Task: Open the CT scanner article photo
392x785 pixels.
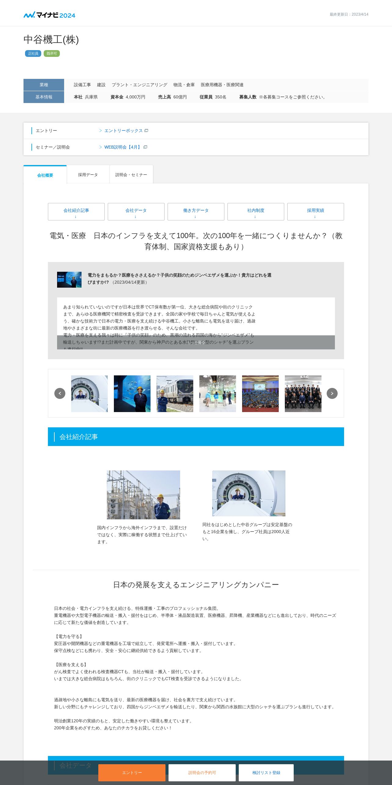Action: click(x=249, y=493)
